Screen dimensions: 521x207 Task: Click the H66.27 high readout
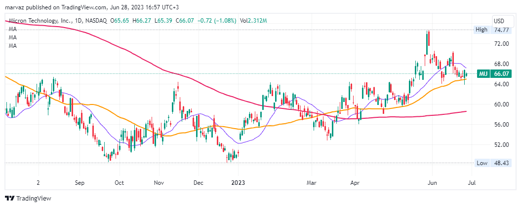pyautogui.click(x=142, y=21)
